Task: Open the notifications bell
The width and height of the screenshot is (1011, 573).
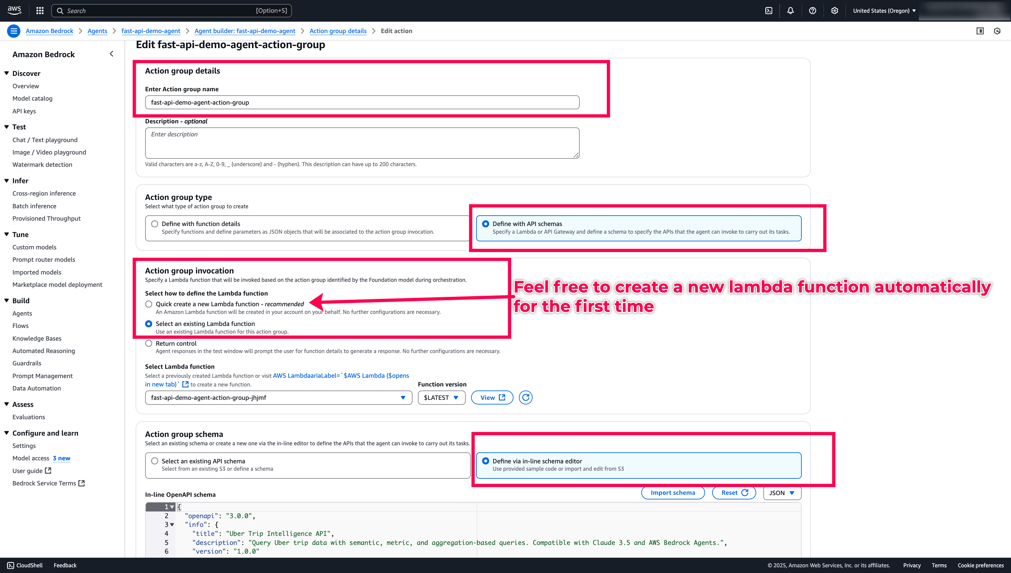Action: tap(790, 11)
